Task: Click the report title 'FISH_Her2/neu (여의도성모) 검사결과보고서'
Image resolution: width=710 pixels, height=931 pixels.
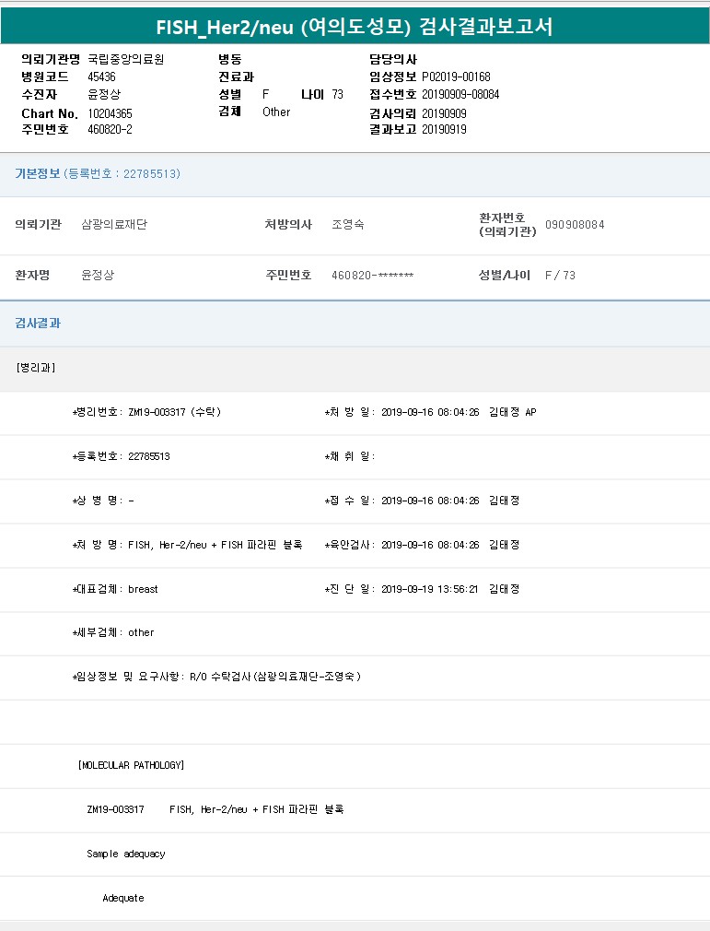Action: [x=355, y=27]
